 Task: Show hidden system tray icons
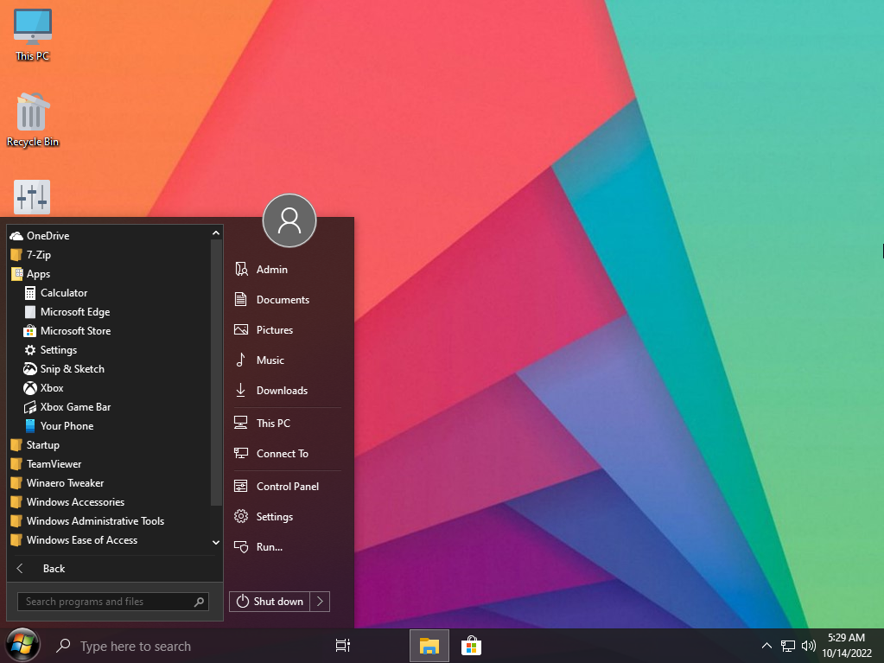click(x=766, y=646)
